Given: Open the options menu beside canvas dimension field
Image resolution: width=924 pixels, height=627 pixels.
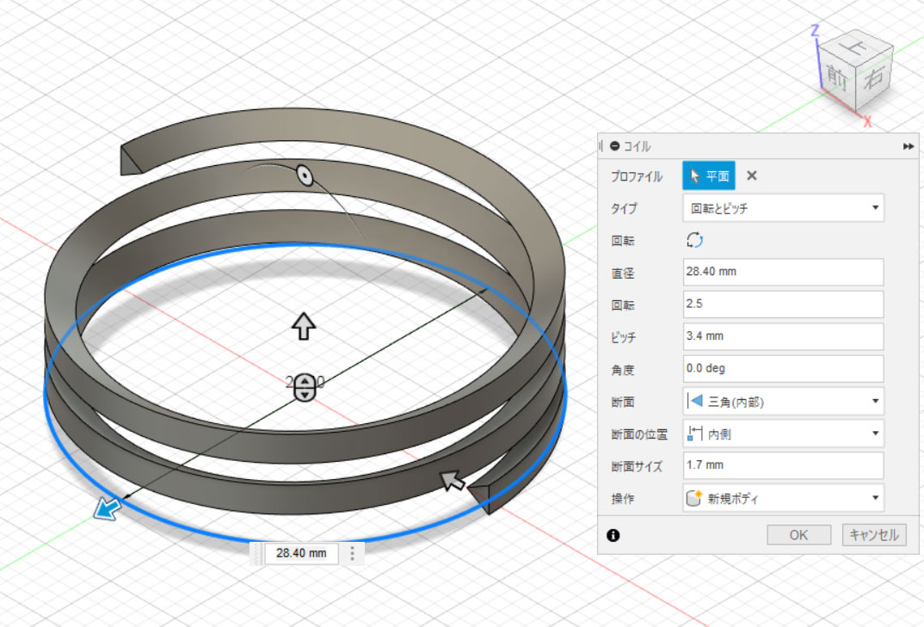Looking at the screenshot, I should pyautogui.click(x=353, y=553).
